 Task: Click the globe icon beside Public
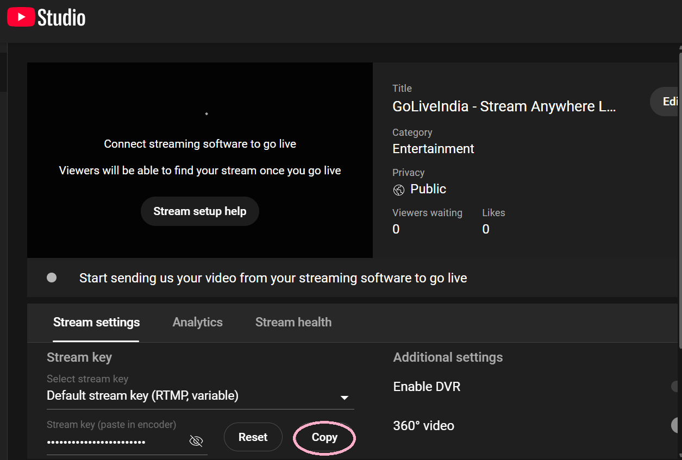(x=399, y=190)
